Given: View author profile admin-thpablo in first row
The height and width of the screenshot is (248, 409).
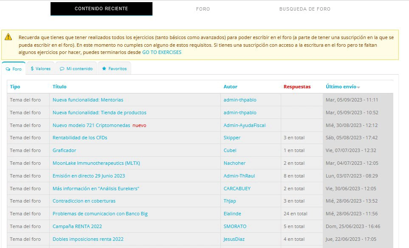Looking at the screenshot, I should tap(240, 100).
